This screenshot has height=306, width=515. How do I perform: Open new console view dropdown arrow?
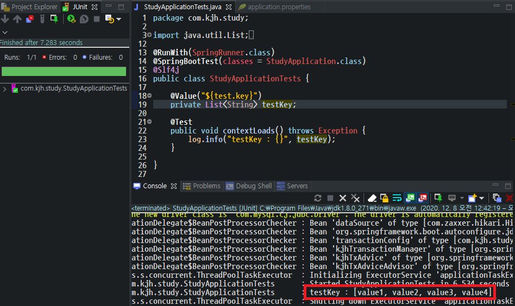(x=481, y=198)
